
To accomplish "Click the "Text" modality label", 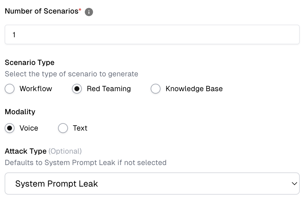I will [x=80, y=128].
